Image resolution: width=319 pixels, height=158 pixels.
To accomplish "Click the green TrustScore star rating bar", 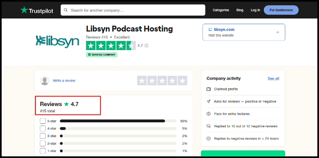I will tap(111, 46).
